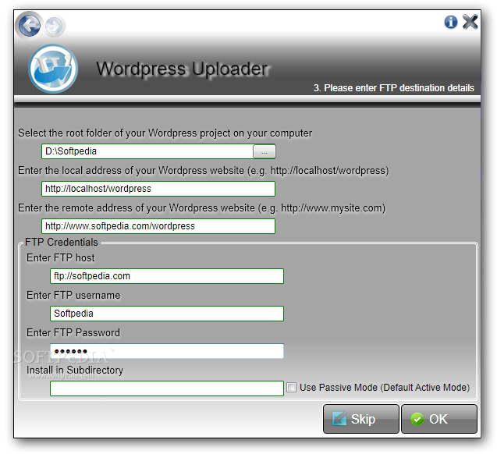Click the FTP host field

pos(167,276)
